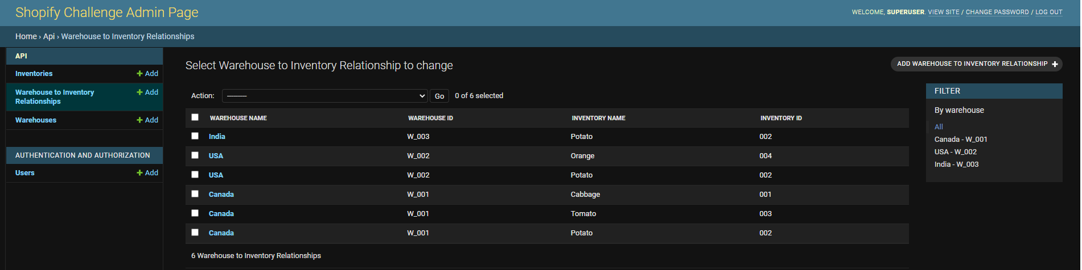Viewport: 1082px width, 270px height.
Task: Go to Api in breadcrumbs
Action: 49,36
